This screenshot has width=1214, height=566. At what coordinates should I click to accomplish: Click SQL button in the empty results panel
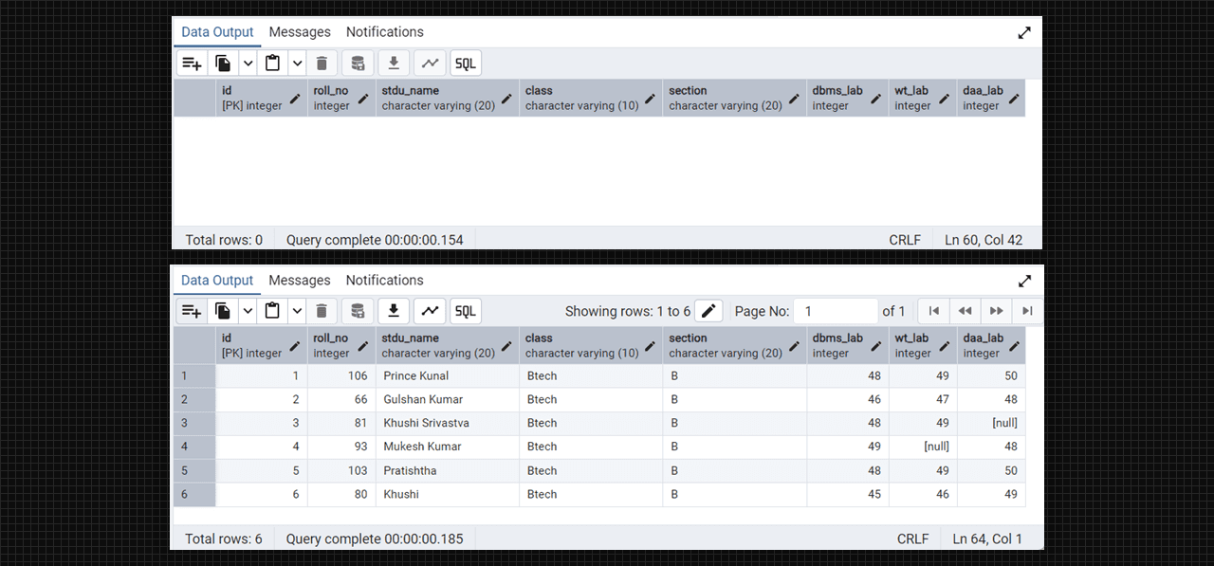[466, 64]
